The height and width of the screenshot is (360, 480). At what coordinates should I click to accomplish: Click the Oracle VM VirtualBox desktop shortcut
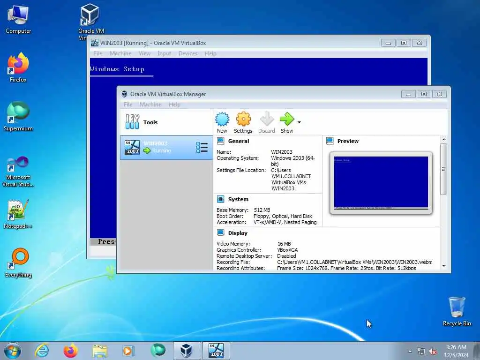91,21
